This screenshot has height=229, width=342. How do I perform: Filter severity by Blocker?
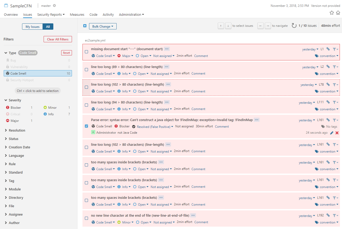tap(16, 108)
